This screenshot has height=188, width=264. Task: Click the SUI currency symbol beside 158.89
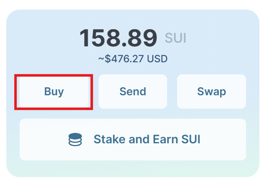click(175, 38)
